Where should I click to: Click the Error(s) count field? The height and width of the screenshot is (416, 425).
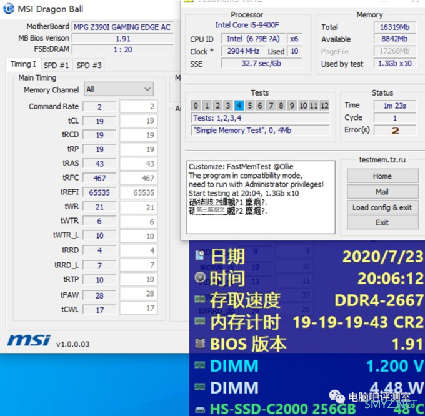395,131
